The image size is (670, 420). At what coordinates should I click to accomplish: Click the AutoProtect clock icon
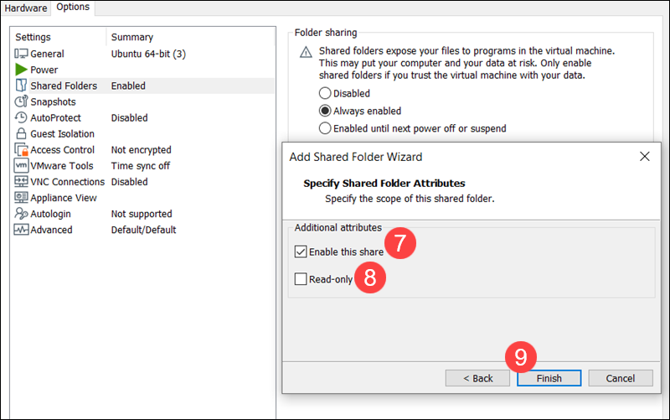pos(22,117)
